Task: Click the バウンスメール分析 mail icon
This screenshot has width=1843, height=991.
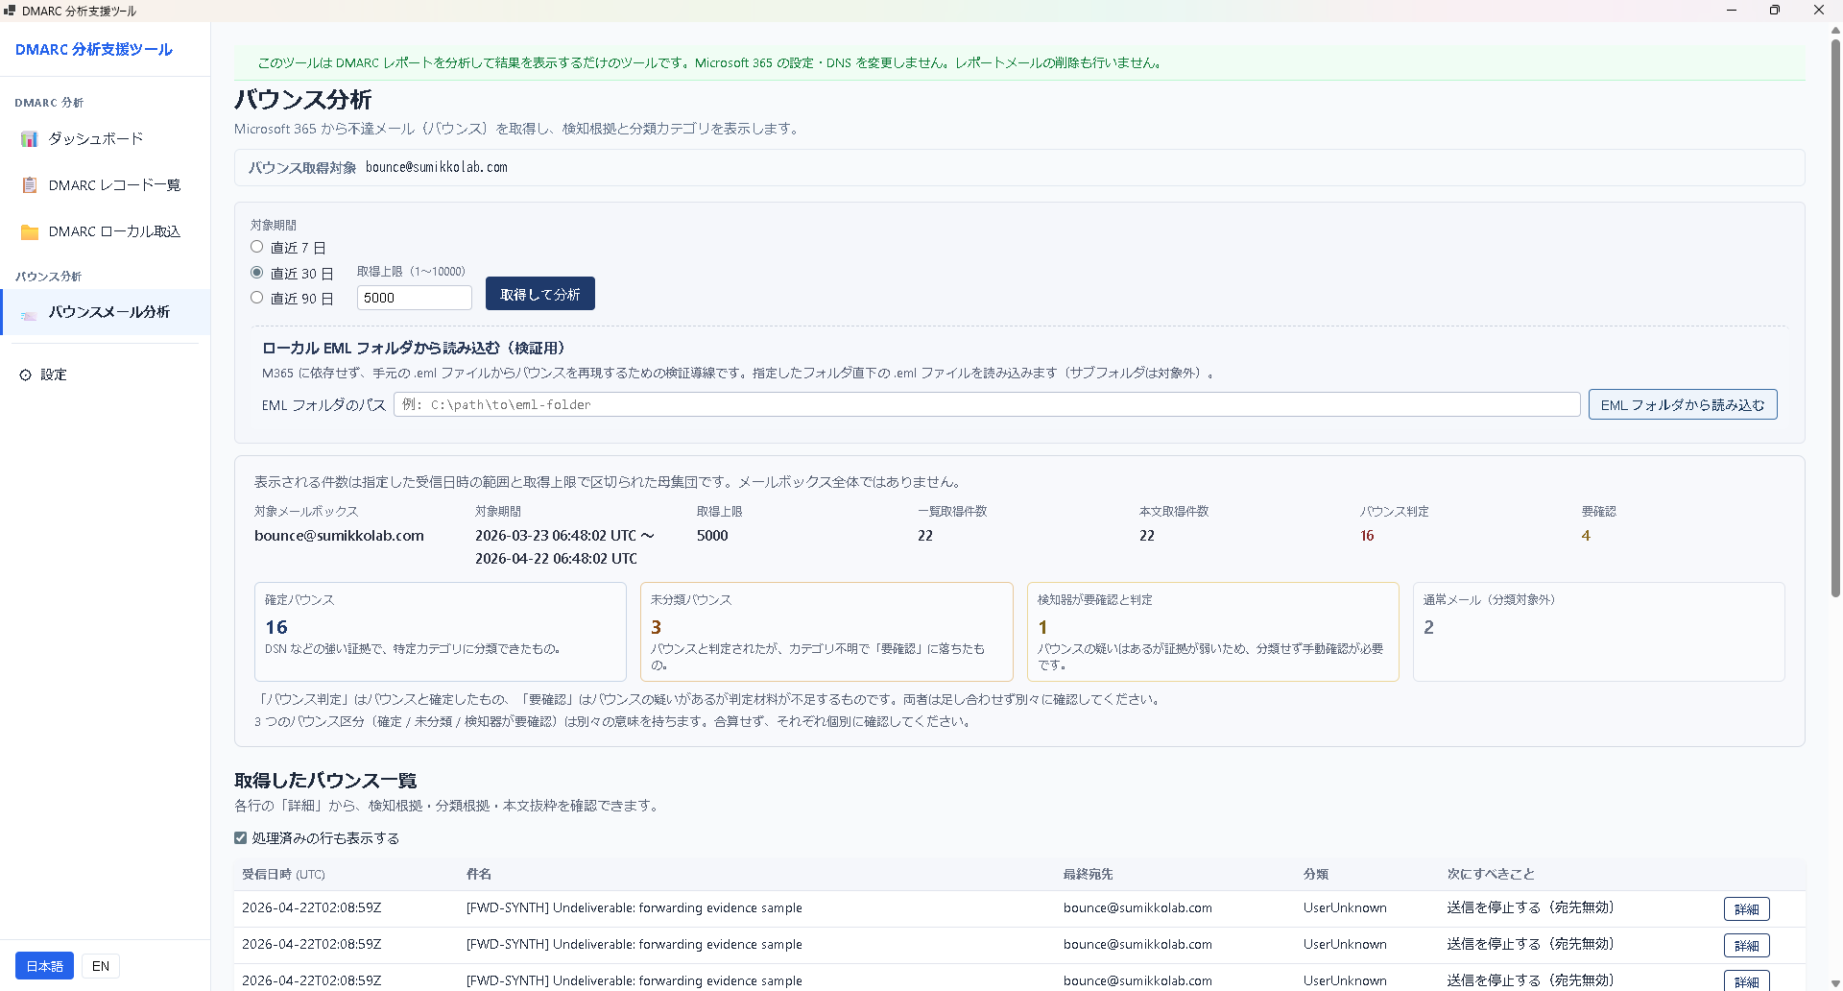Action: coord(30,313)
